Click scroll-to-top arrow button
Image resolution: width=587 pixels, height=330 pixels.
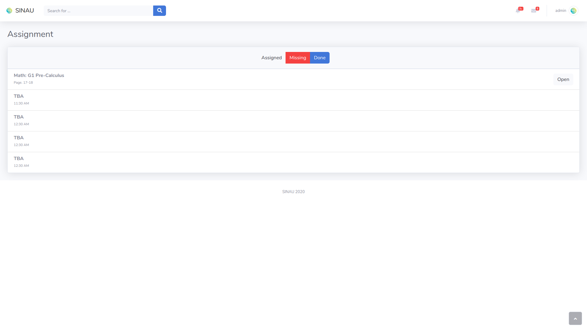click(575, 318)
